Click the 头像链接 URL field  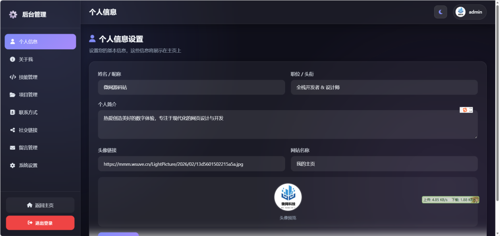click(191, 164)
